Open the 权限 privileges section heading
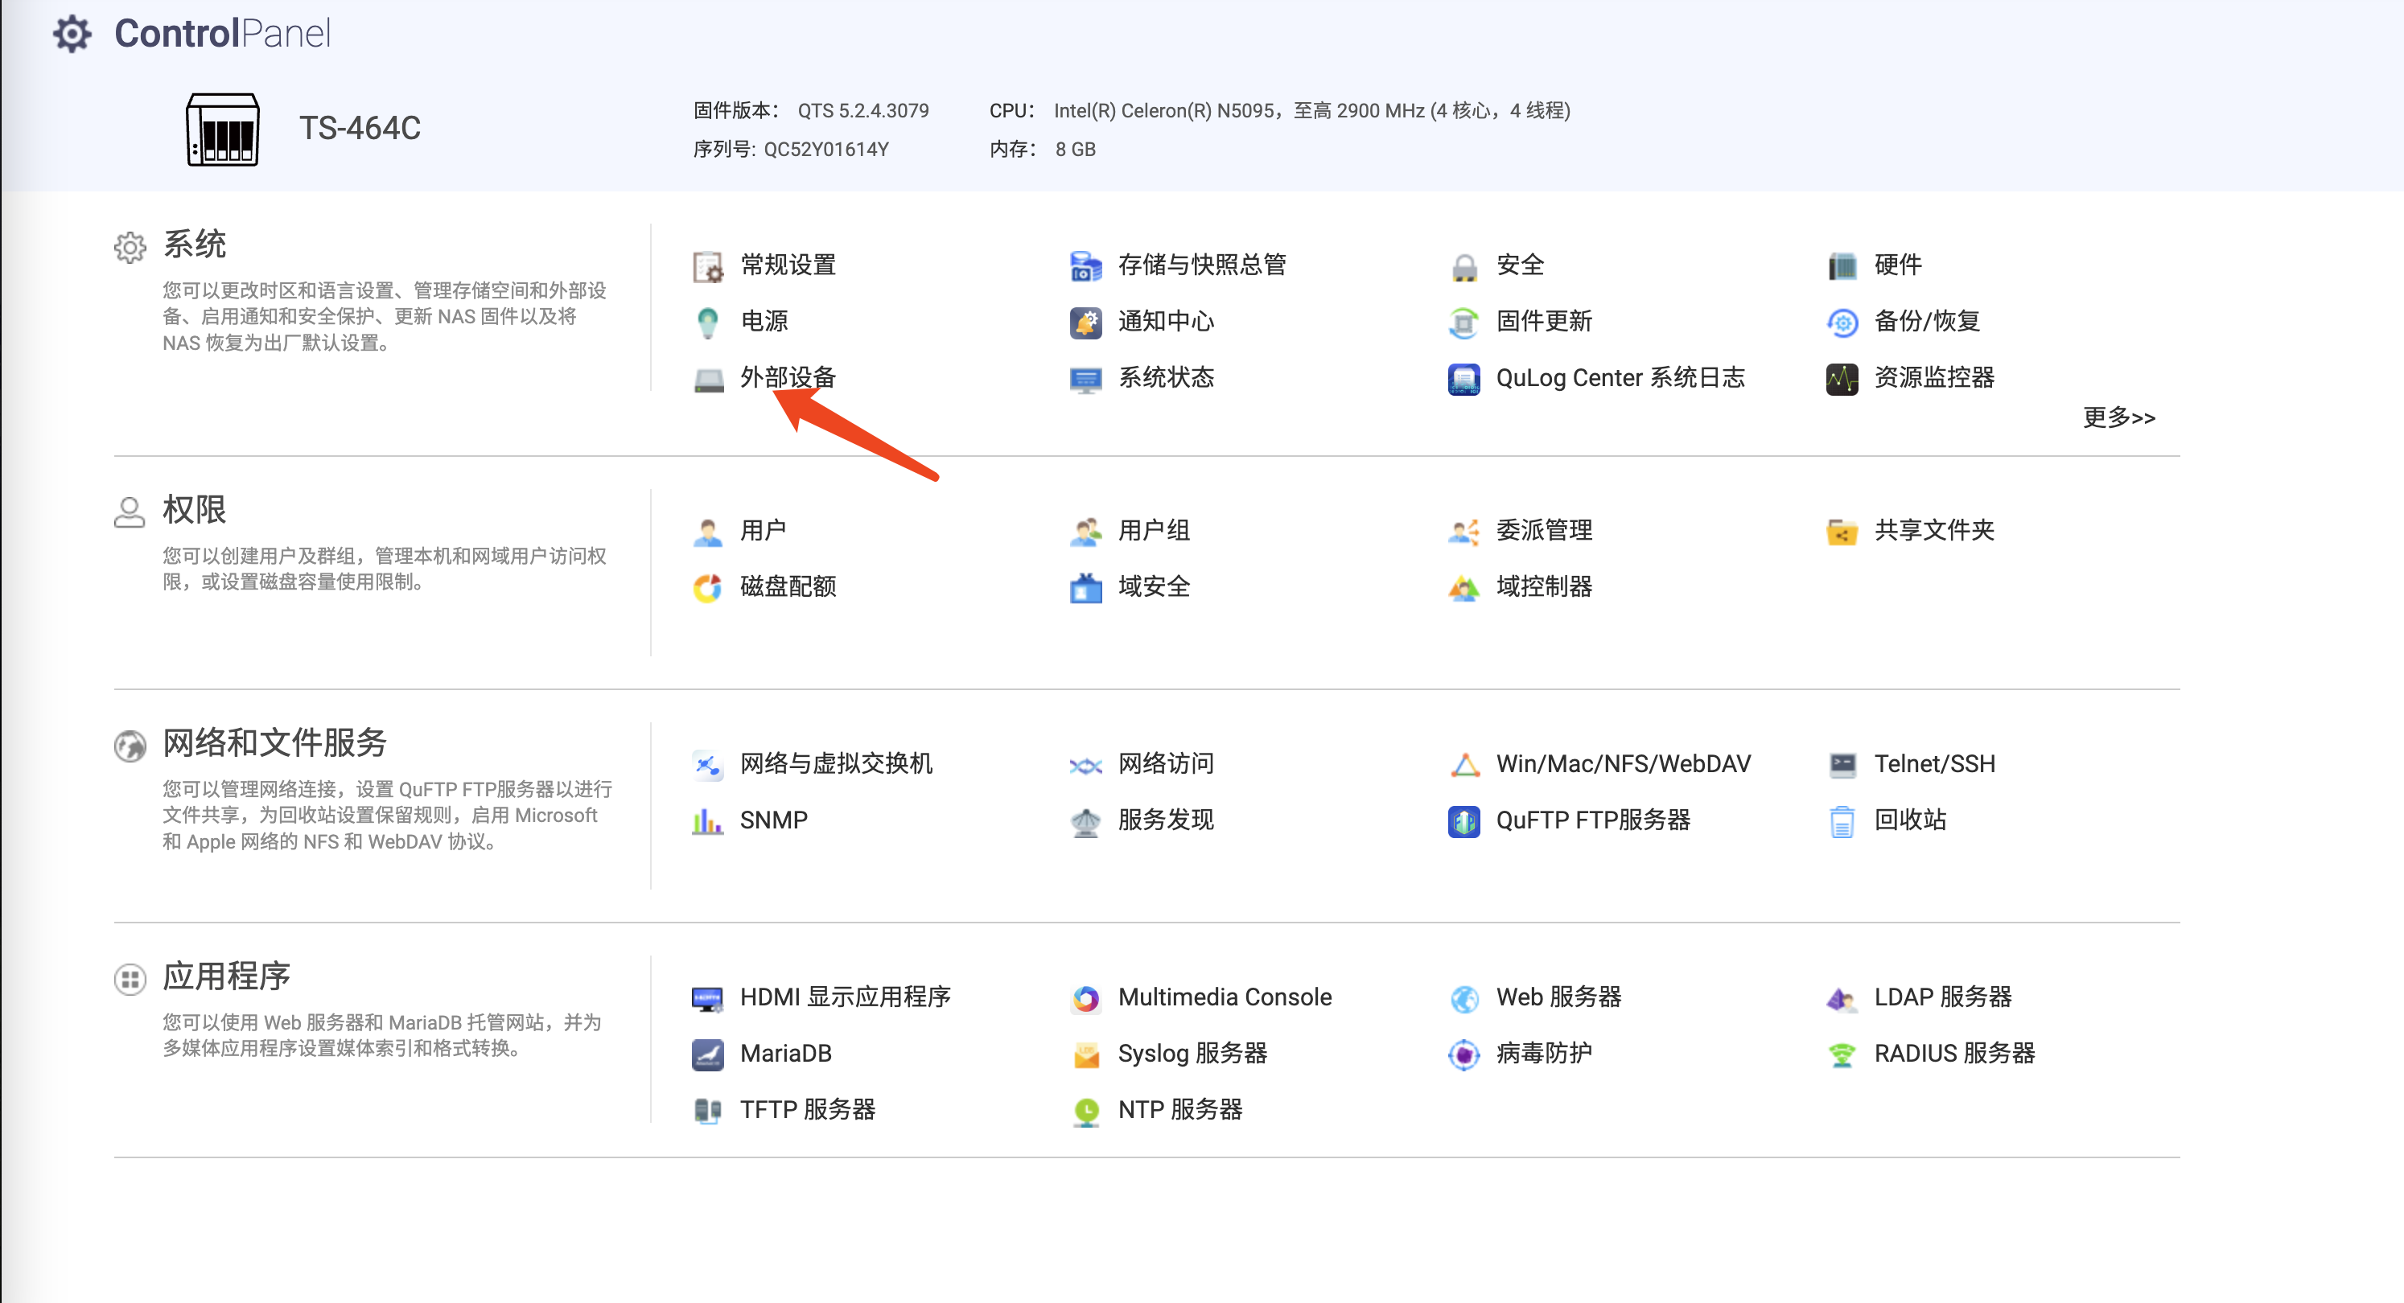Viewport: 2404px width, 1303px height. pyautogui.click(x=194, y=510)
